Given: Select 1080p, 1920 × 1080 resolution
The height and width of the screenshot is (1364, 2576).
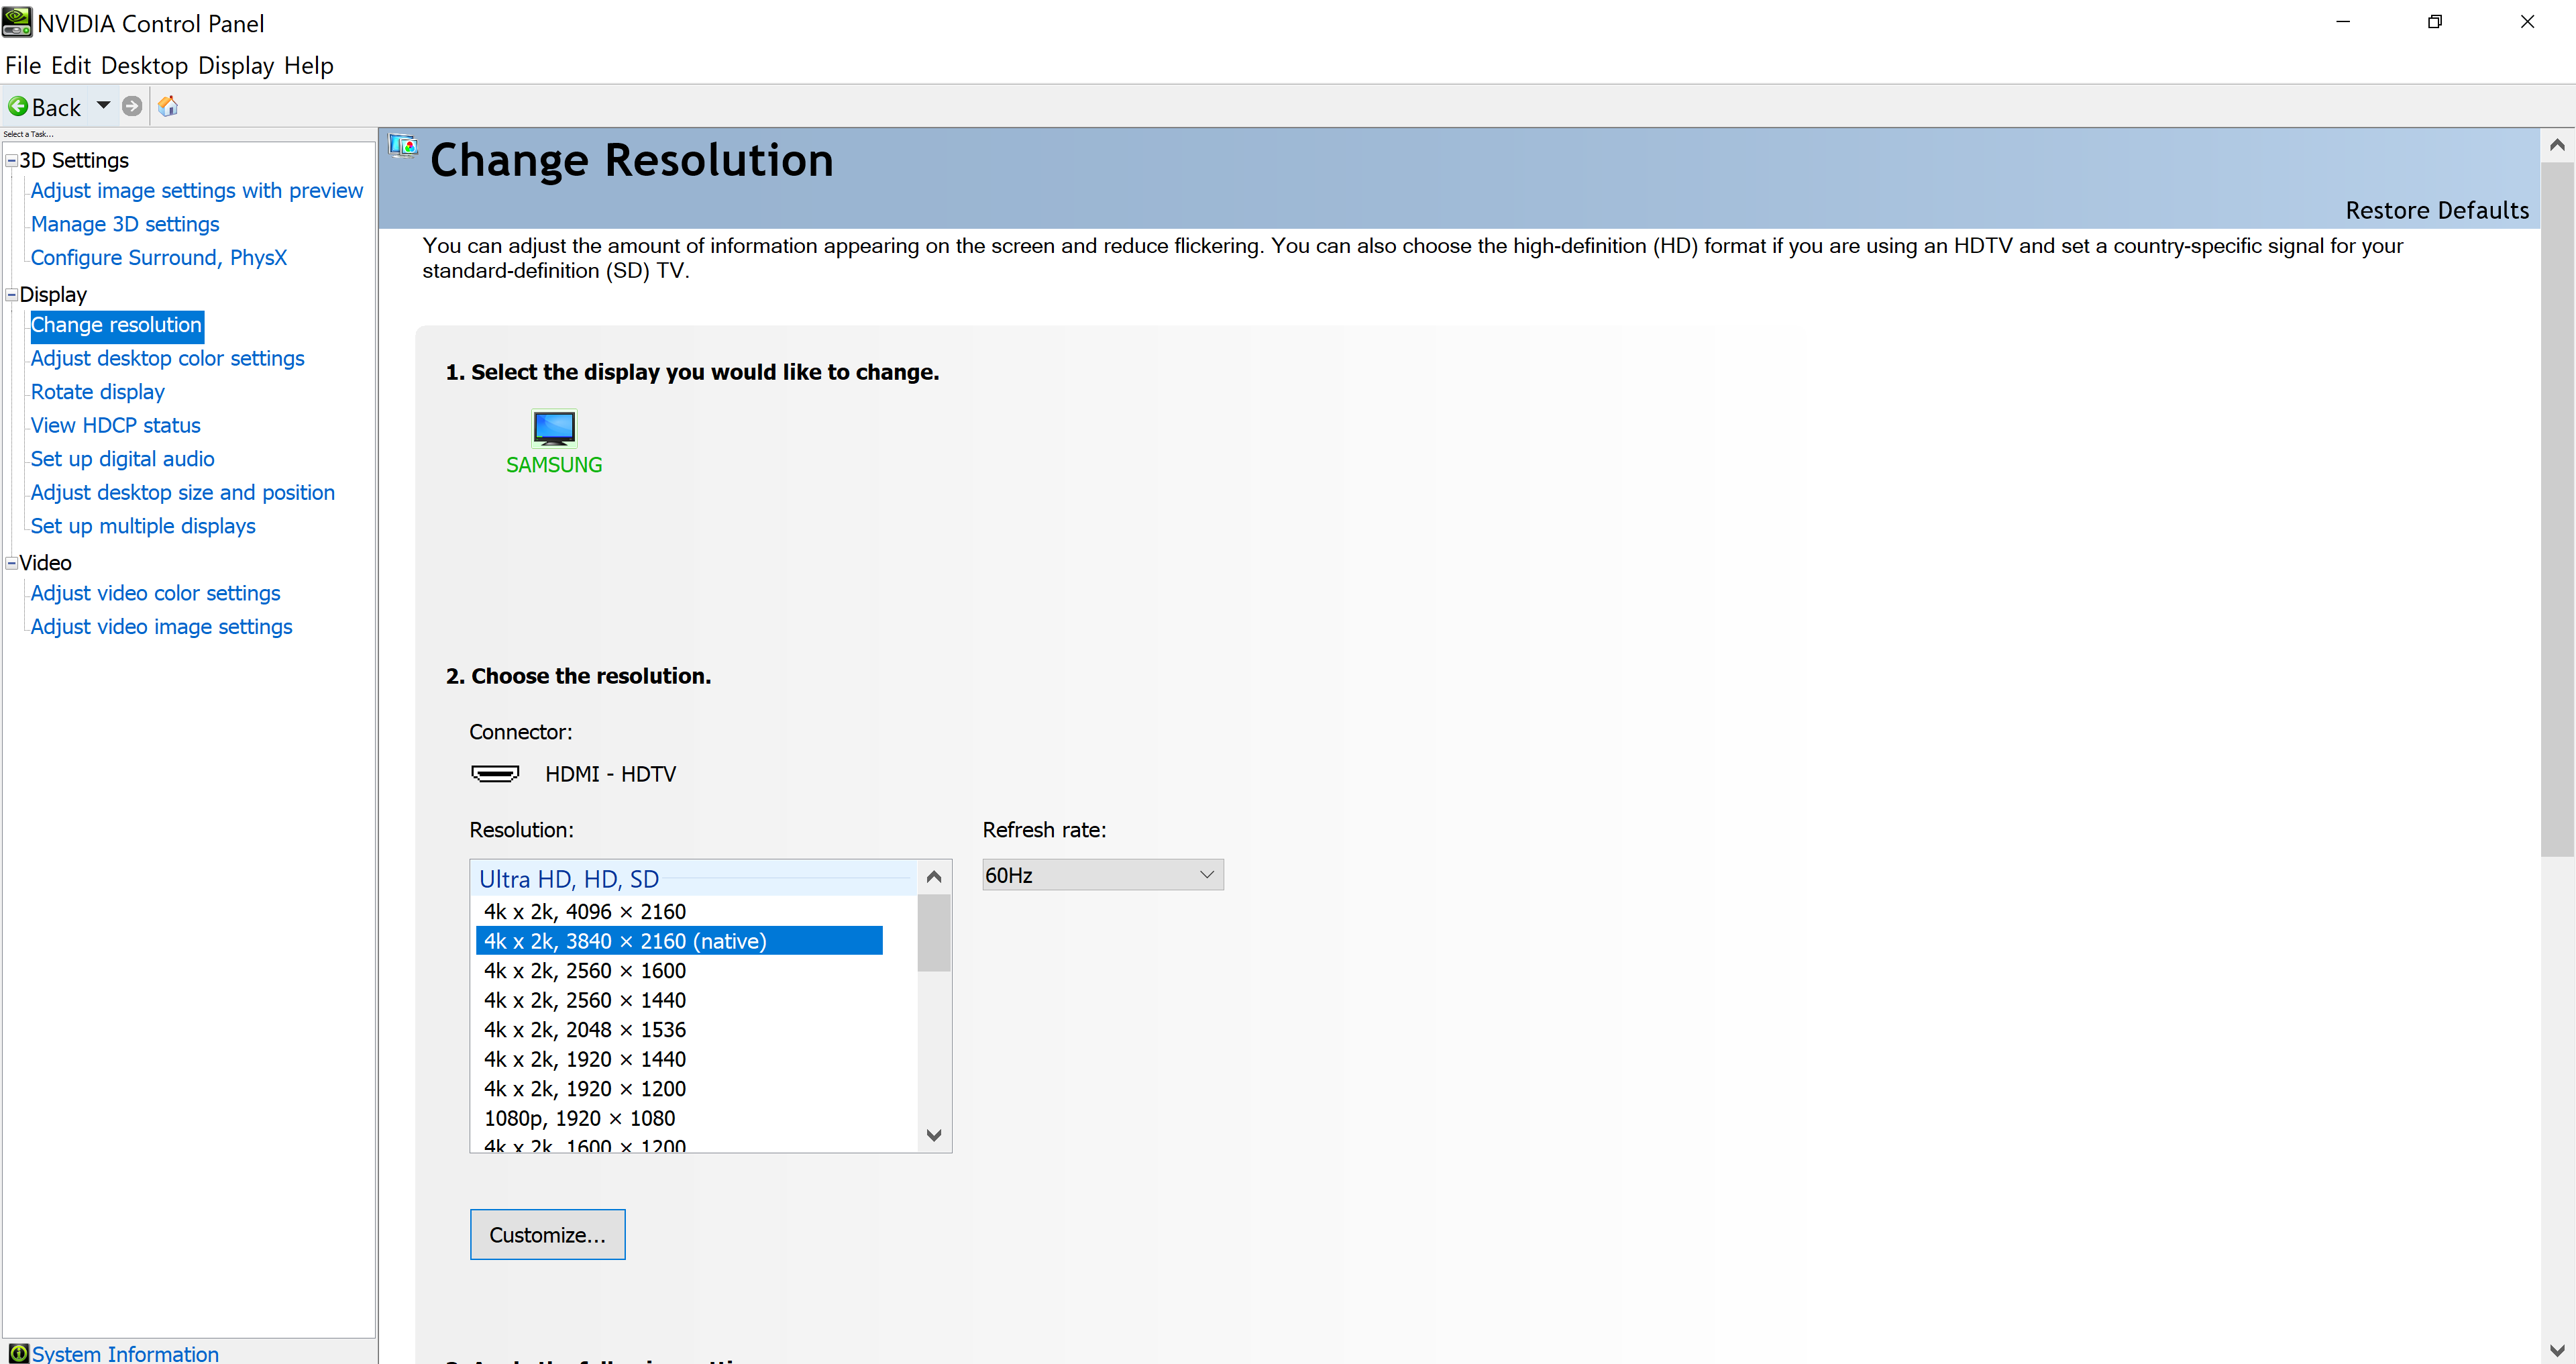Looking at the screenshot, I should pos(579,1118).
